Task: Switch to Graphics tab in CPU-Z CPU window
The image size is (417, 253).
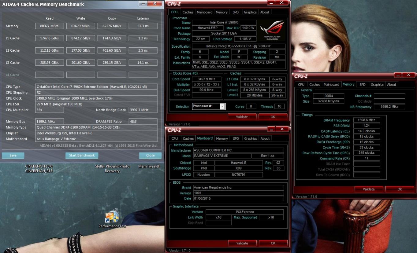Action: (x=250, y=12)
